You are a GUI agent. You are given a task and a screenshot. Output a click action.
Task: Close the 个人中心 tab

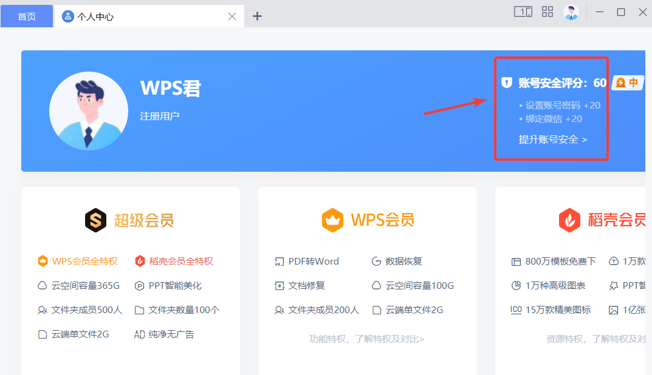coord(232,16)
